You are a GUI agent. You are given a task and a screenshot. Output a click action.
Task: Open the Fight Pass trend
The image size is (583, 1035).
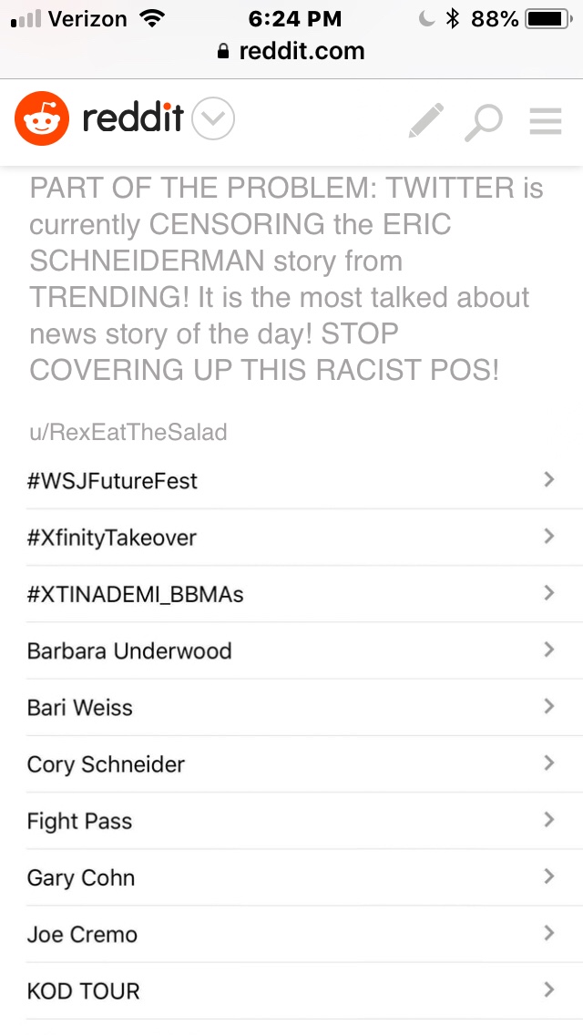coord(80,821)
